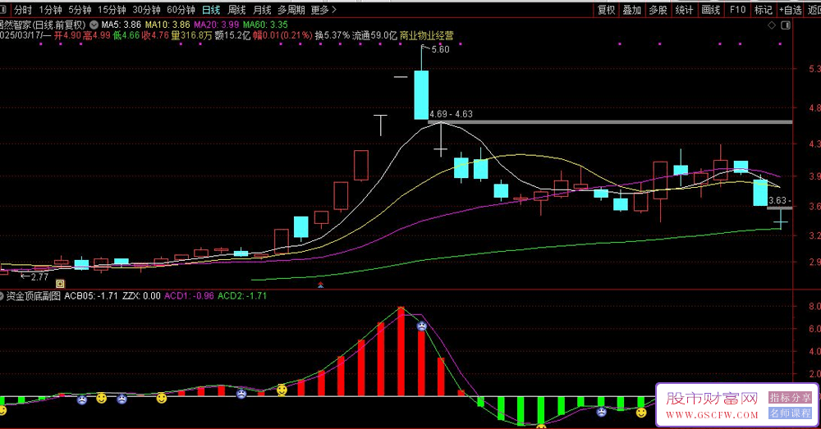Select the 5分钟 period tab
Viewport: 821px width, 429px height.
coord(80,10)
